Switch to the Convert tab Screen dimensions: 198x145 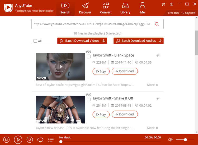(x=106, y=8)
